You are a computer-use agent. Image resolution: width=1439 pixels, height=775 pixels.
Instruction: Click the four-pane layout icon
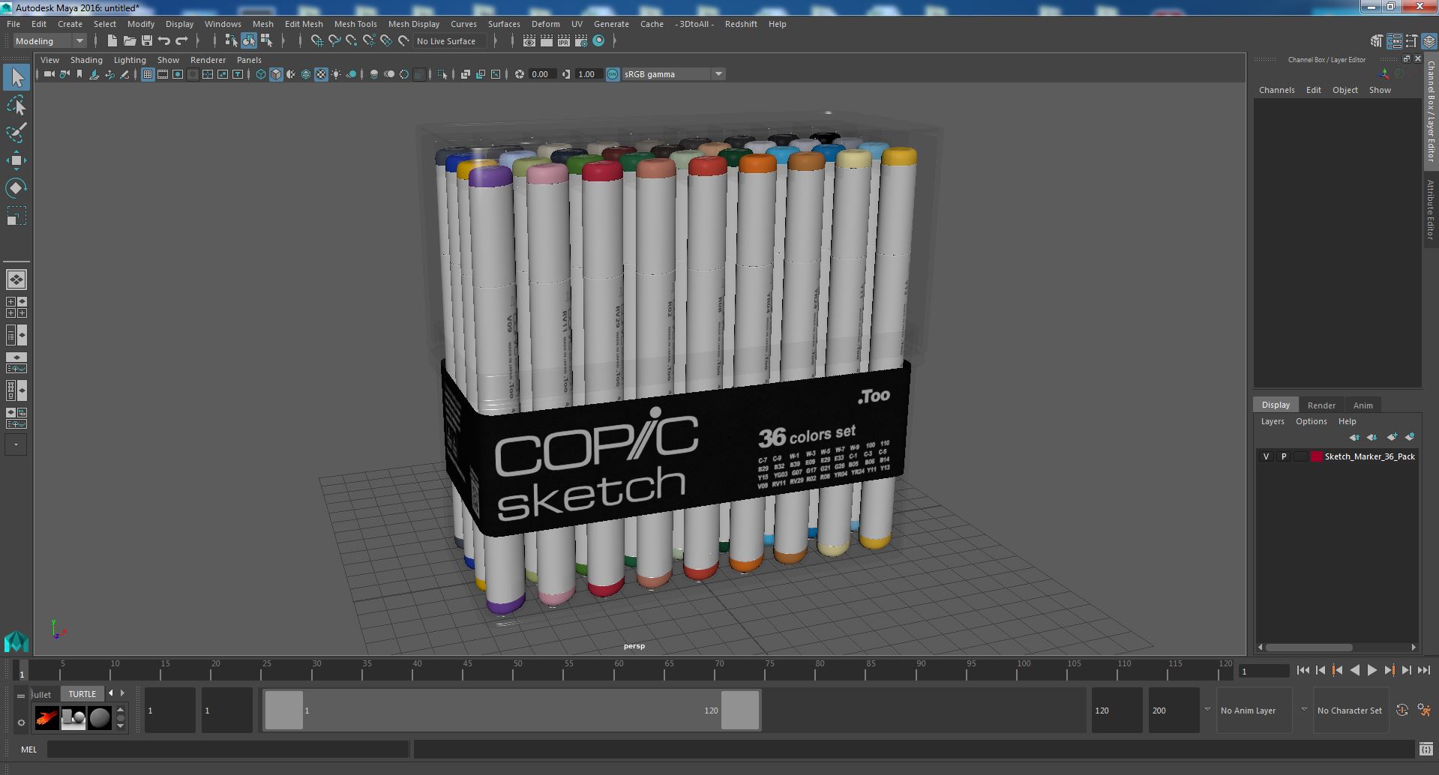[16, 307]
